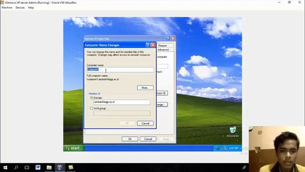Switch to the Remote tab

[163, 46]
